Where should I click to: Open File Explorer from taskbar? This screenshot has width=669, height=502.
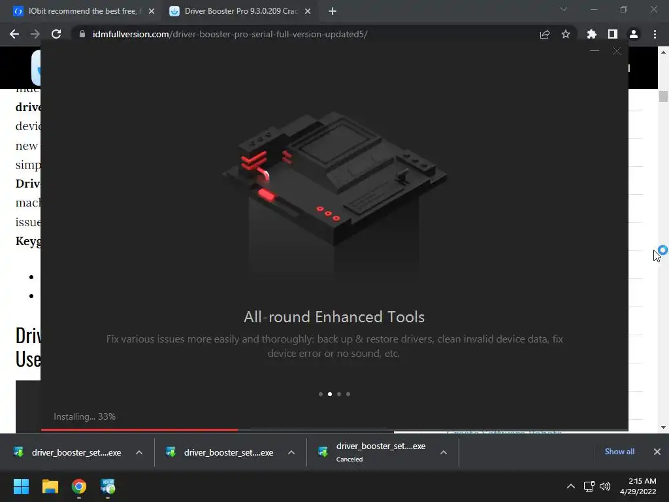point(50,486)
